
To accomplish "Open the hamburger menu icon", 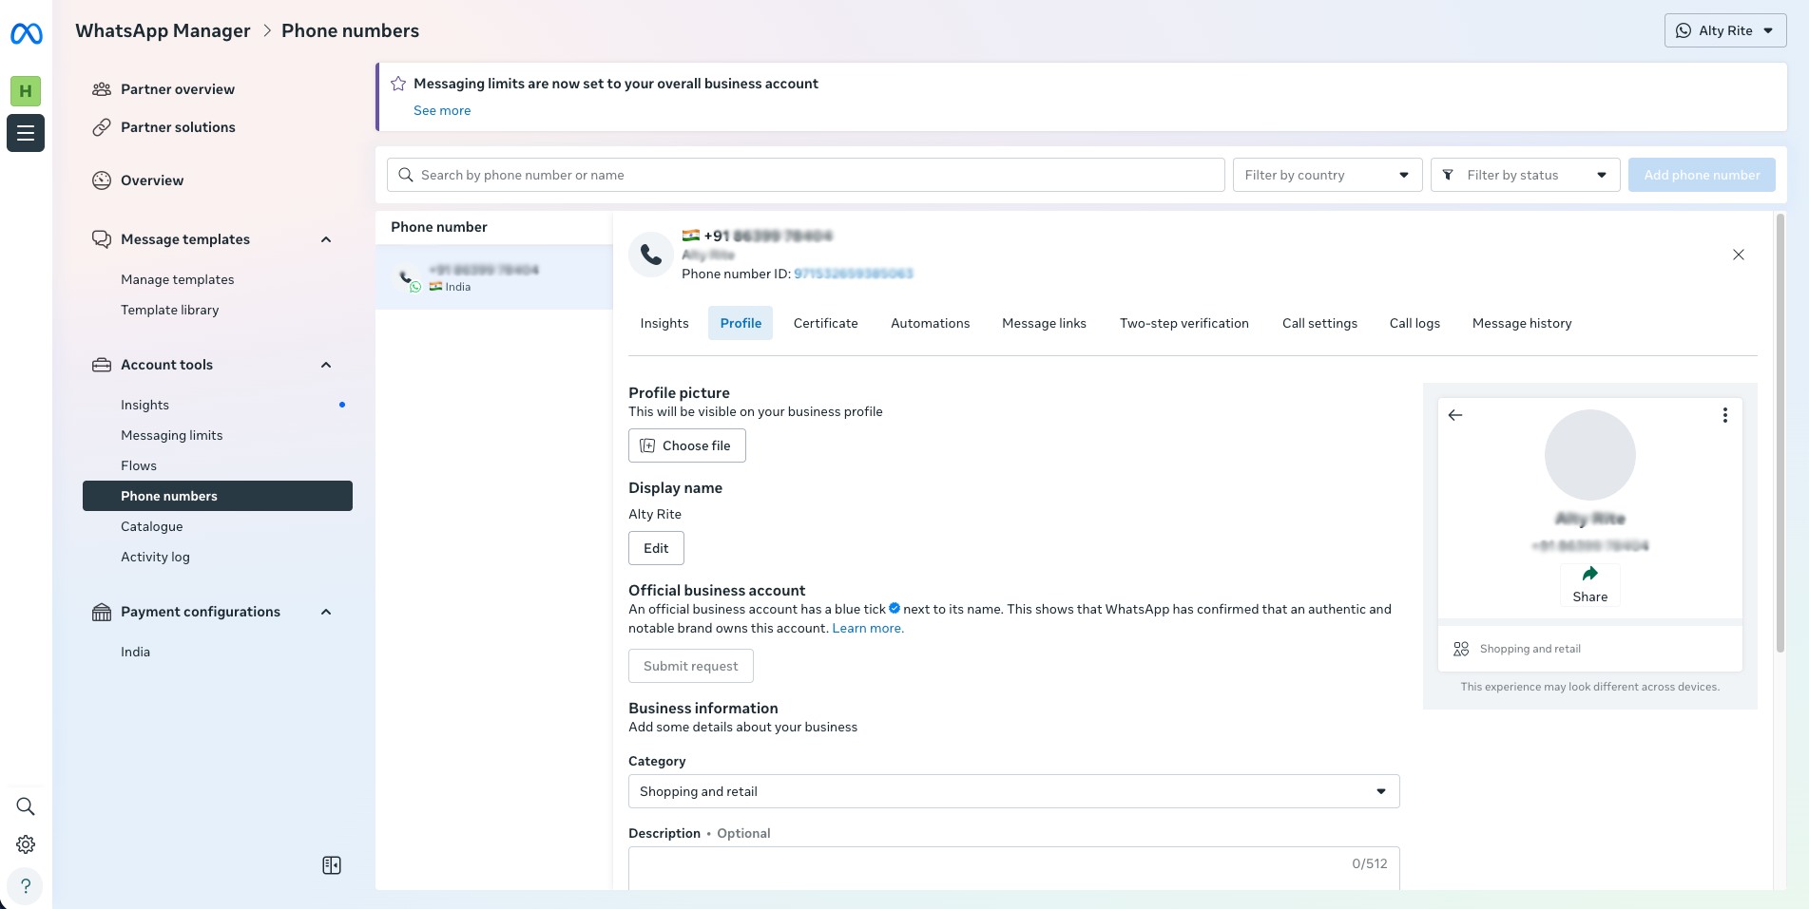I will (26, 133).
